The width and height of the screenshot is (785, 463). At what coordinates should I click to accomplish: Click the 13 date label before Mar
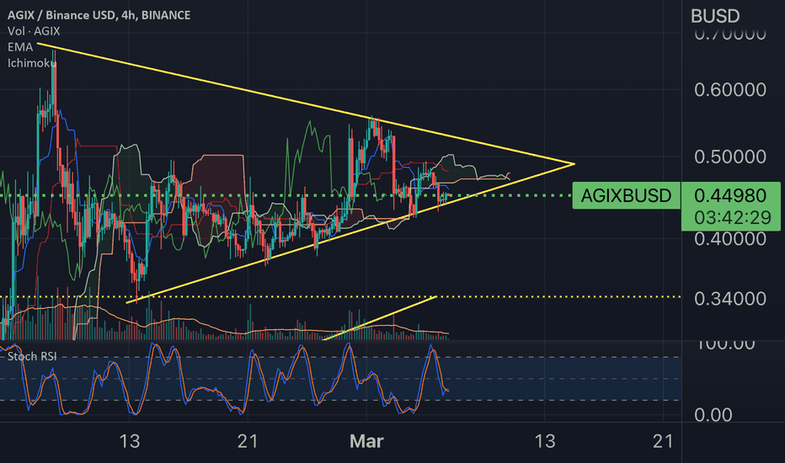130,441
